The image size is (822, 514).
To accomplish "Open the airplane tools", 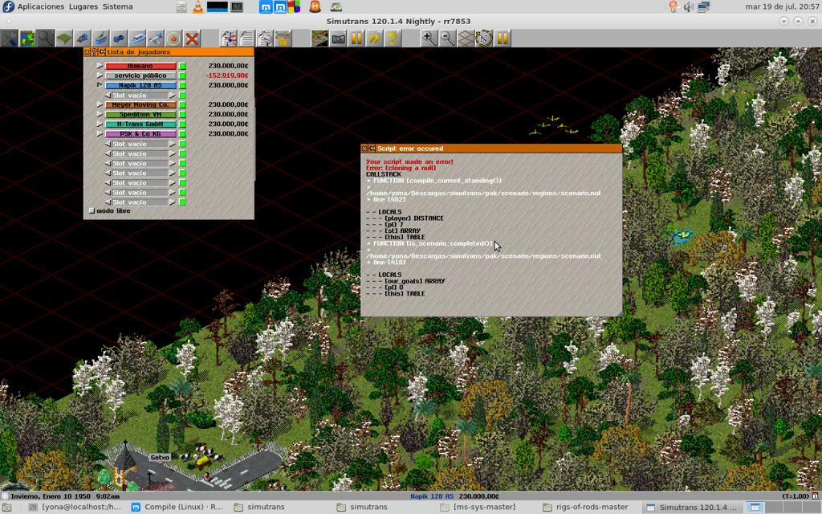I will 155,39.
